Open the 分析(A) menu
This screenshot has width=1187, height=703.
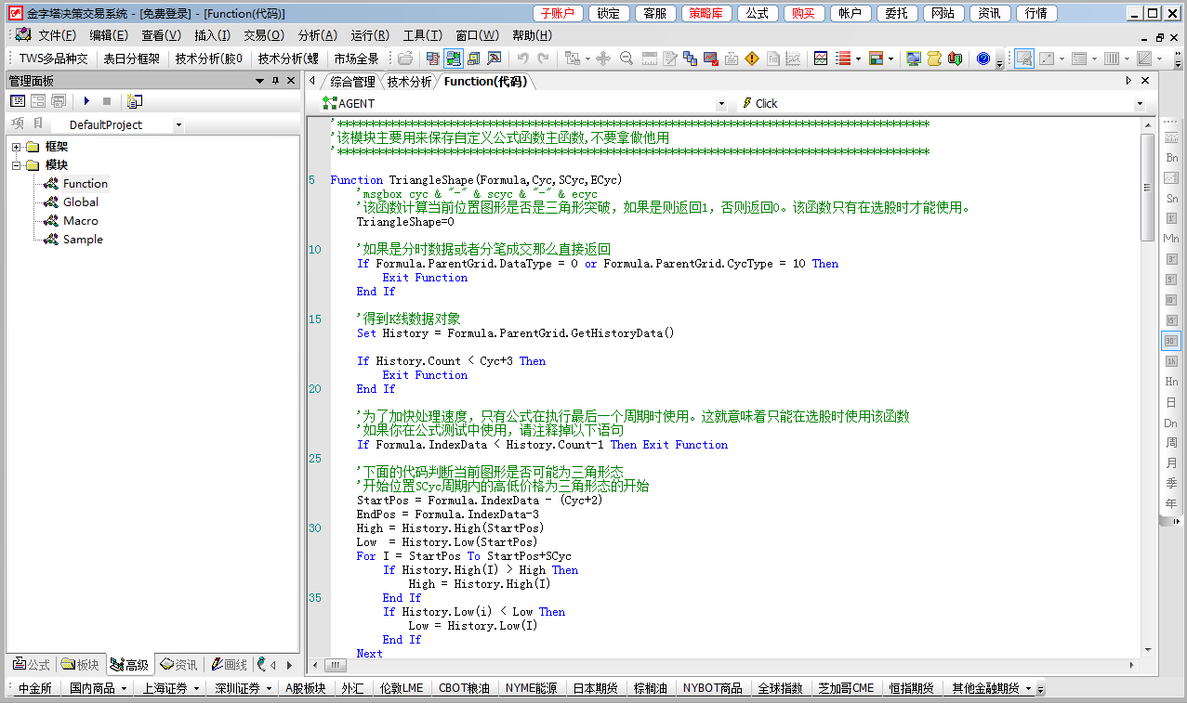(x=318, y=35)
